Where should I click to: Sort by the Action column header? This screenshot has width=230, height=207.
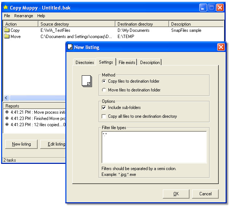coord(20,24)
